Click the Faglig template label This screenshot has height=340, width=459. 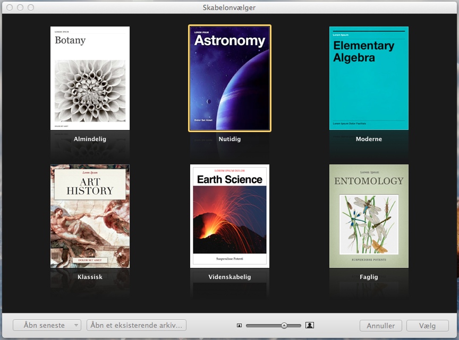pyautogui.click(x=369, y=277)
